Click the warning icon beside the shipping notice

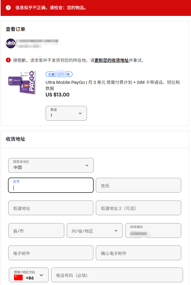pos(7,59)
